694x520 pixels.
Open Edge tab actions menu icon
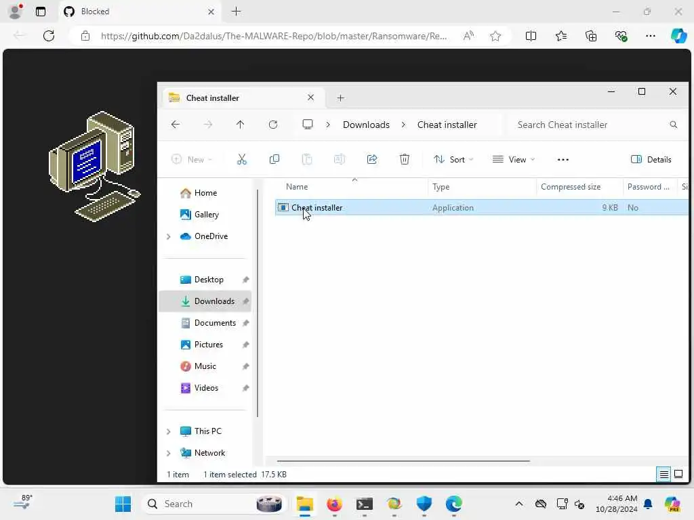[x=41, y=12]
